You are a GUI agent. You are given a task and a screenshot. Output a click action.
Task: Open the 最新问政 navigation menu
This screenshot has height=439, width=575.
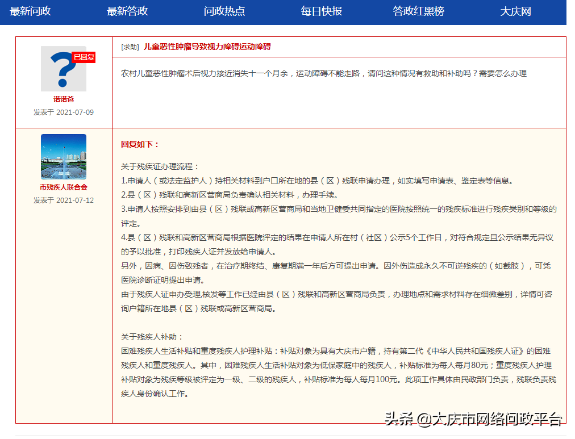[30, 11]
